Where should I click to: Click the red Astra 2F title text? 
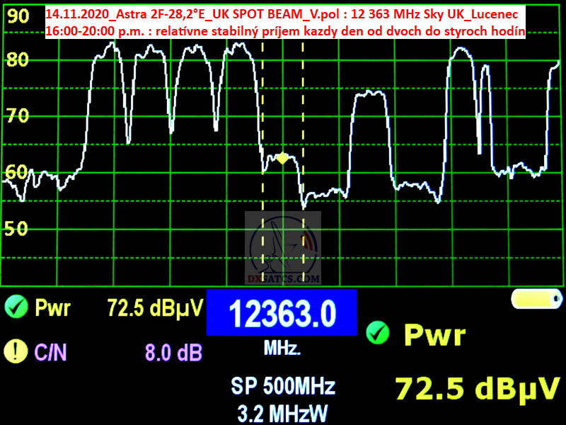(x=281, y=14)
